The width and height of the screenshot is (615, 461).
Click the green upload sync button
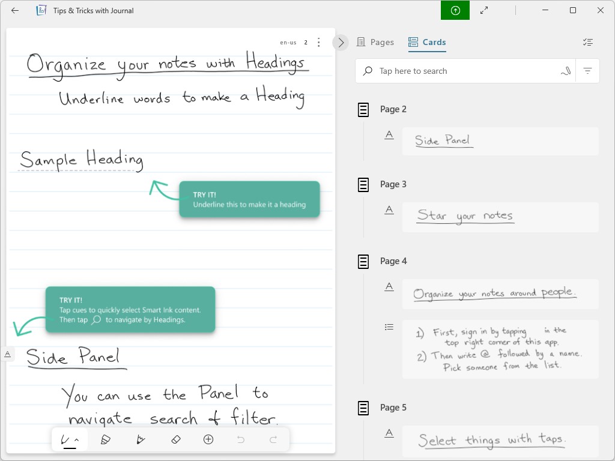[x=455, y=11]
